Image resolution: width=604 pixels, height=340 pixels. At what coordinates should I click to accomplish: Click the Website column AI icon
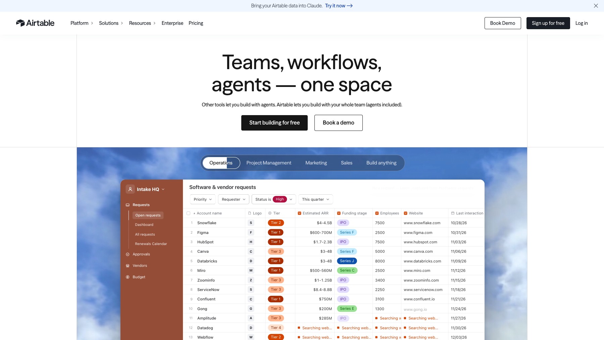point(406,213)
